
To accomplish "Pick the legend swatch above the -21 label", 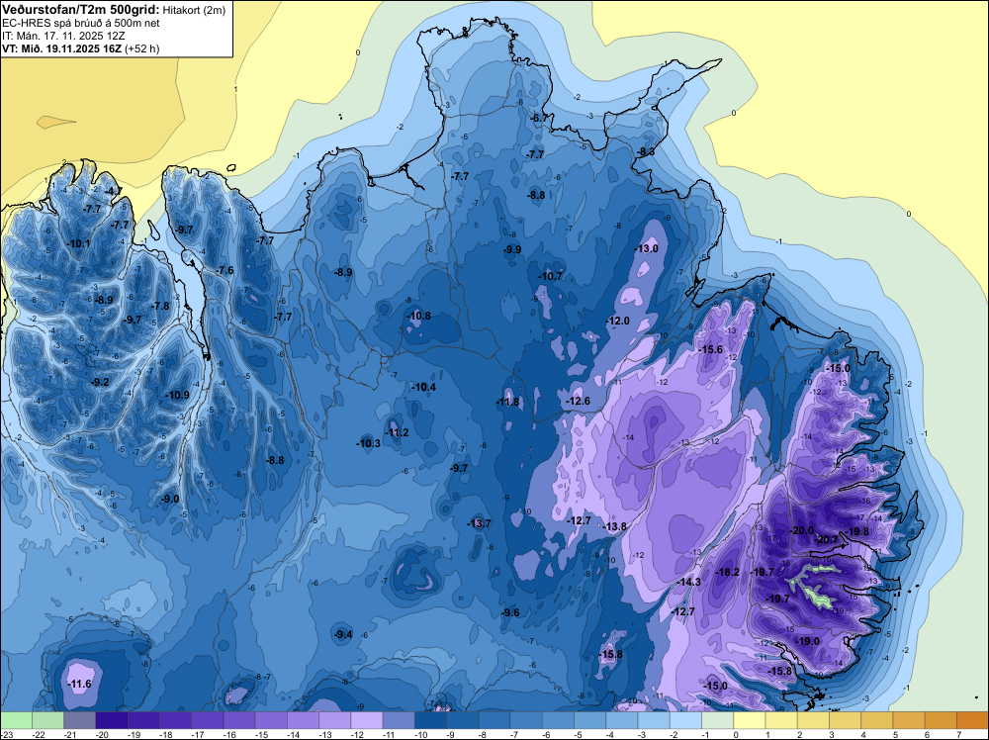I will point(79,720).
